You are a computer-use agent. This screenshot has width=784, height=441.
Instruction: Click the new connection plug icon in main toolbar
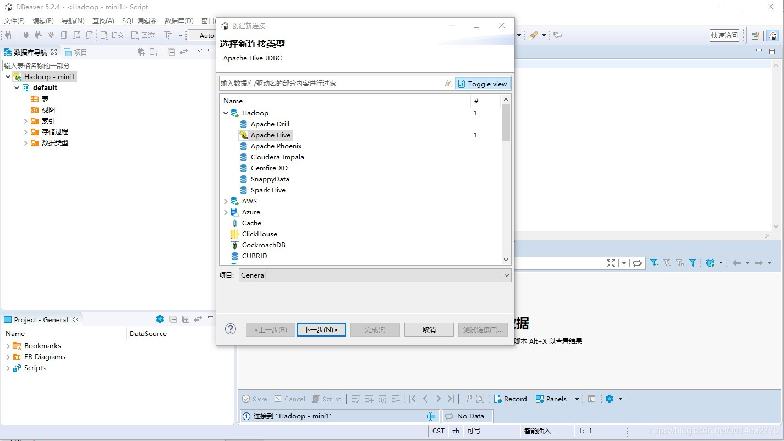pos(8,35)
